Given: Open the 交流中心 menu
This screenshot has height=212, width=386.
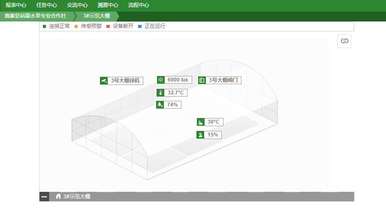Looking at the screenshot, I should (77, 6).
